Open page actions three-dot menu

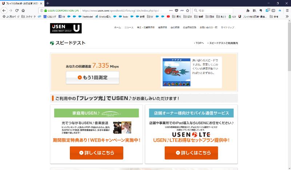171,11
